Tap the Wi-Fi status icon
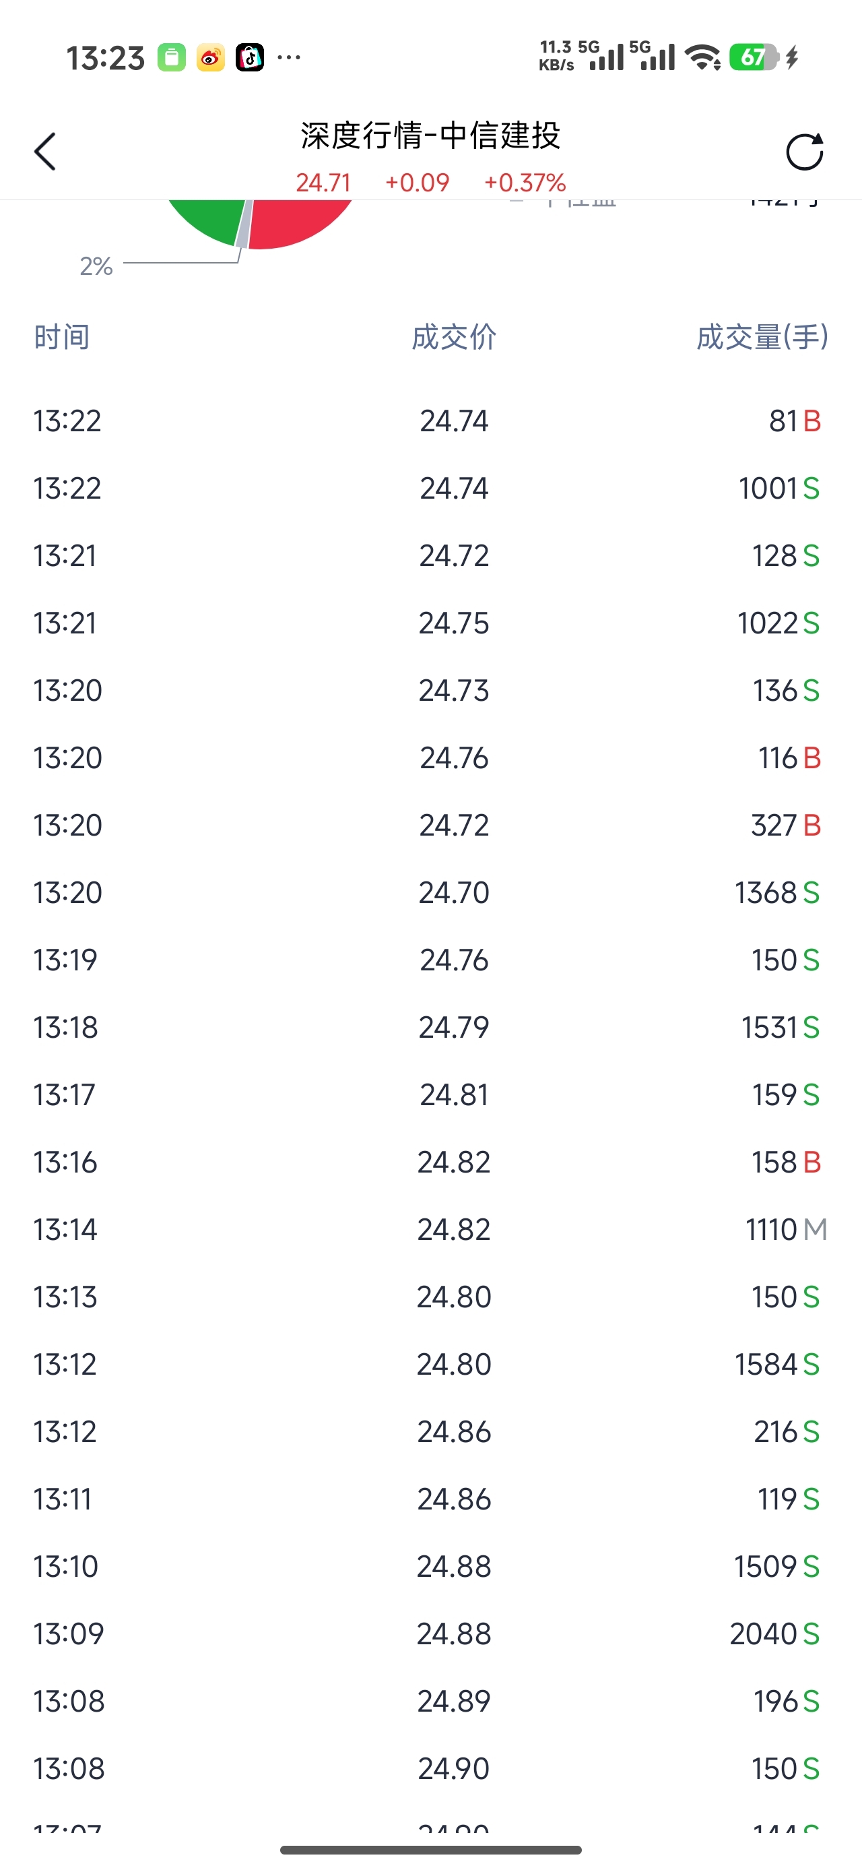This screenshot has height=1868, width=862. pos(702,57)
